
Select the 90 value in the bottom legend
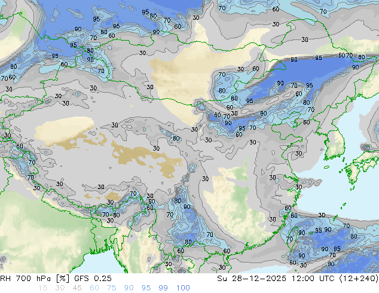coord(129,288)
